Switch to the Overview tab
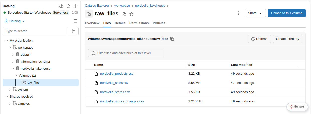311x114 pixels. pyautogui.click(x=92, y=23)
